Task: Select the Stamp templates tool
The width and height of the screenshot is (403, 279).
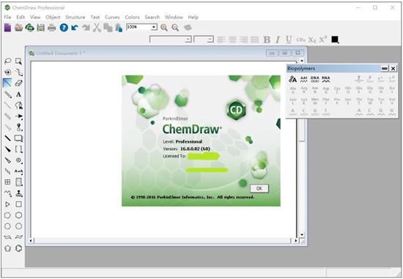Action: pos(18,193)
